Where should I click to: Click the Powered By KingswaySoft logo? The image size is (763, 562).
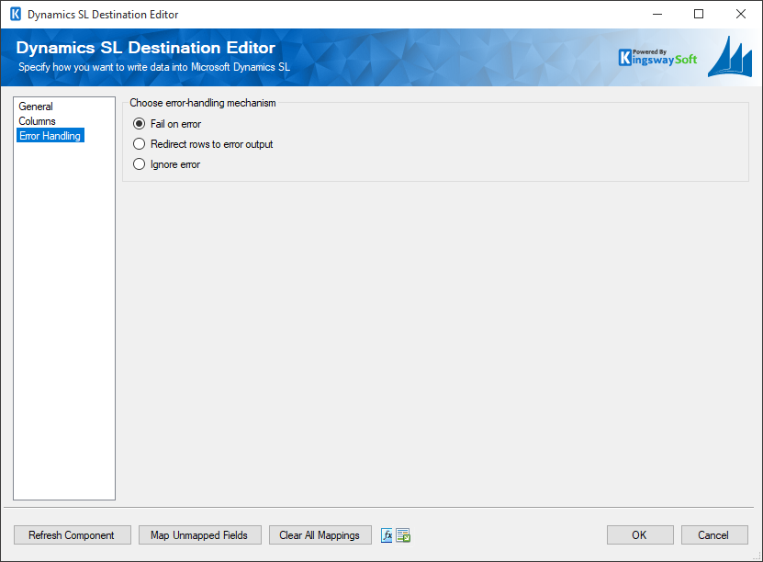(658, 58)
